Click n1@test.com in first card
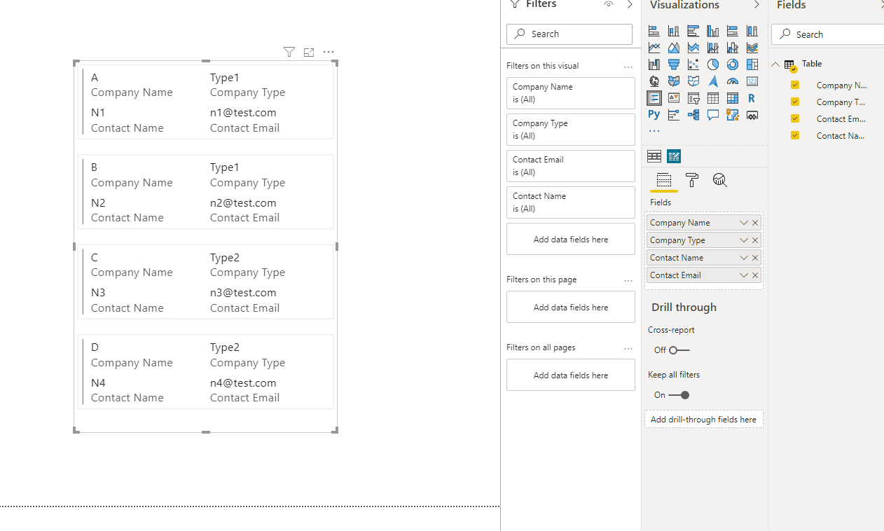 (x=243, y=113)
